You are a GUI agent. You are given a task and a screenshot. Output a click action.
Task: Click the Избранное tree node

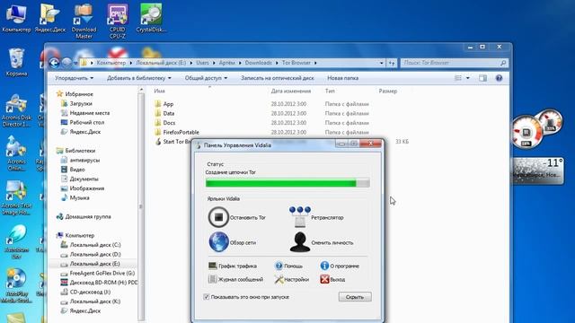tap(79, 94)
